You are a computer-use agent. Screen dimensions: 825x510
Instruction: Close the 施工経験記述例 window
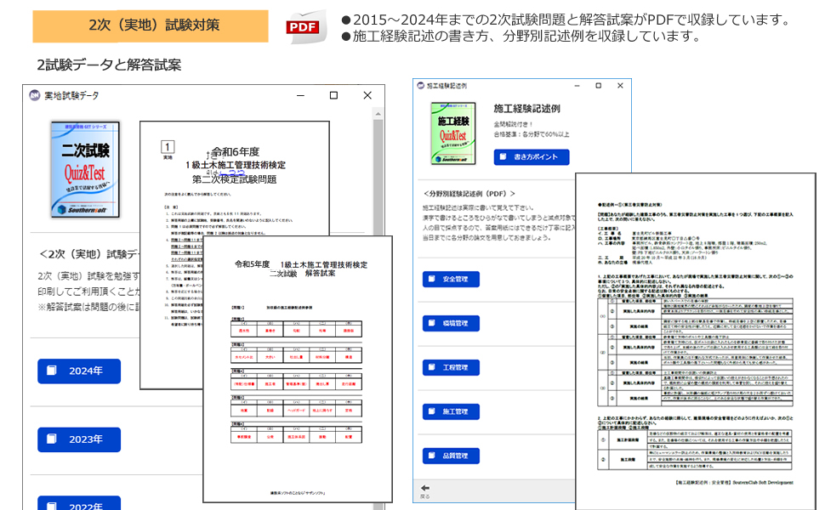(620, 86)
